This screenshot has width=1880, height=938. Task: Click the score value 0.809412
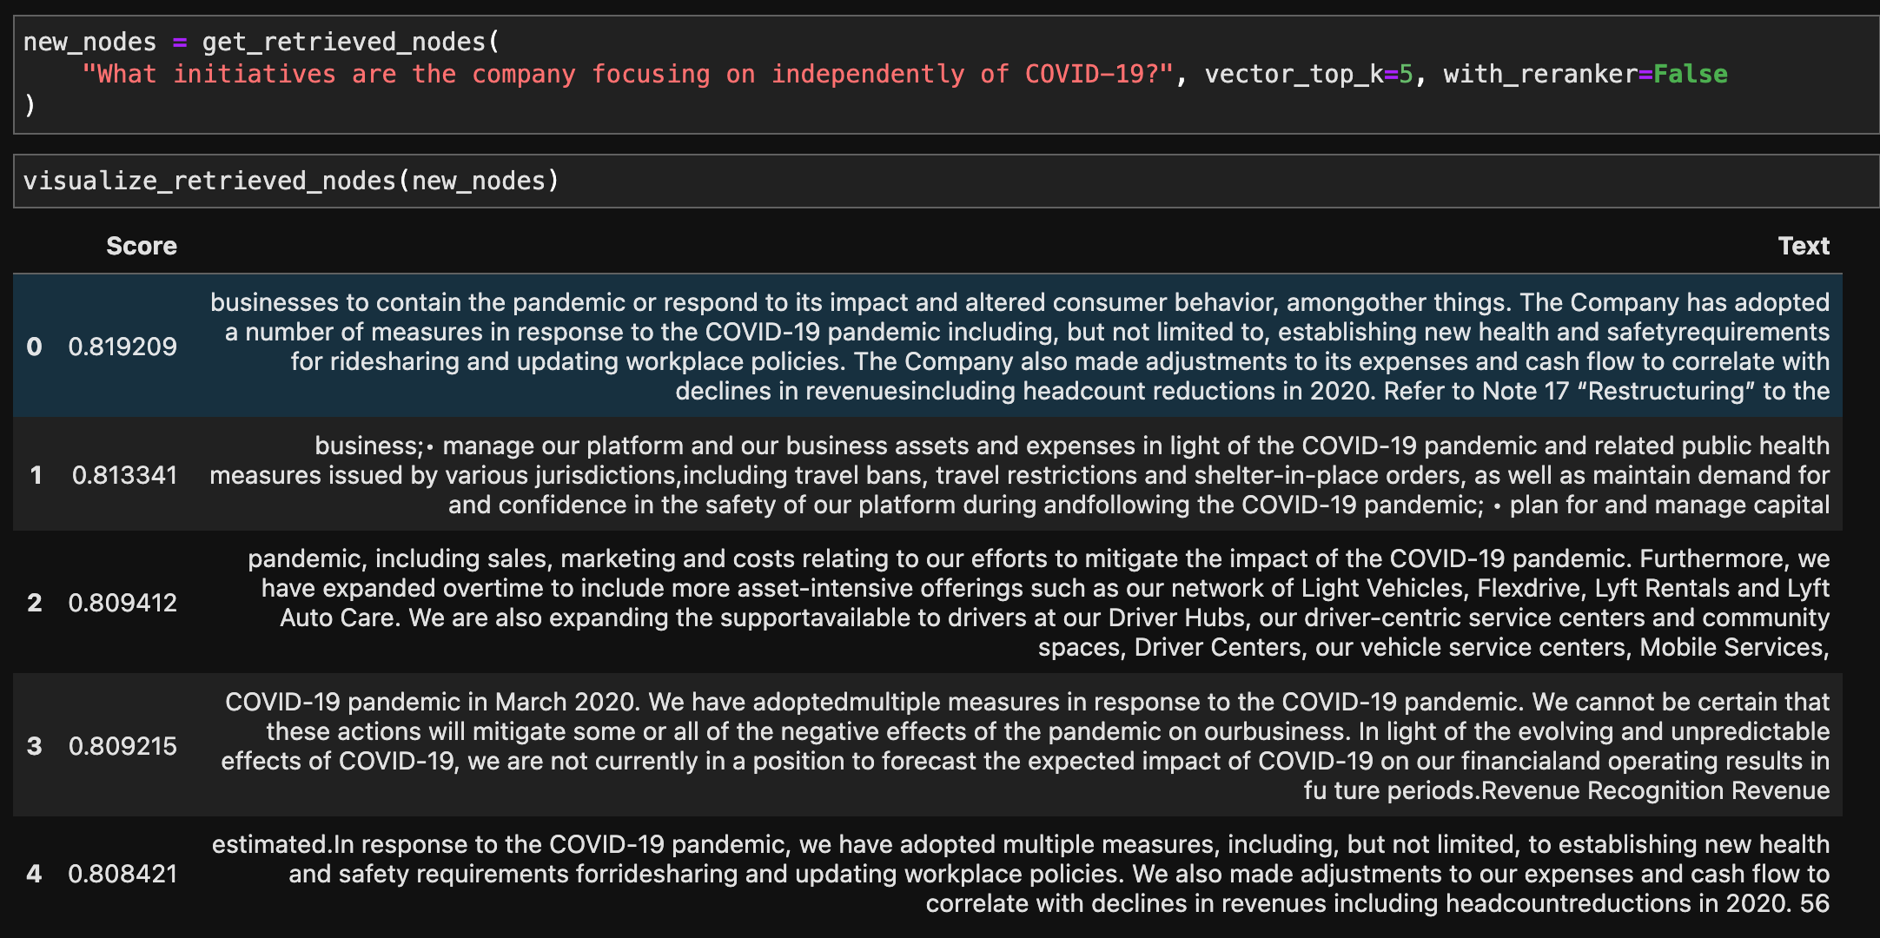(122, 603)
